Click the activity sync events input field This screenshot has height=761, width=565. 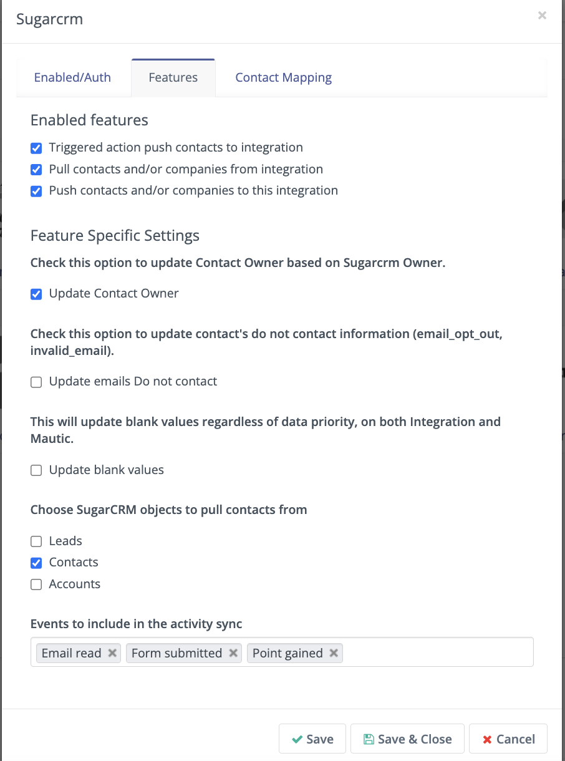(437, 652)
